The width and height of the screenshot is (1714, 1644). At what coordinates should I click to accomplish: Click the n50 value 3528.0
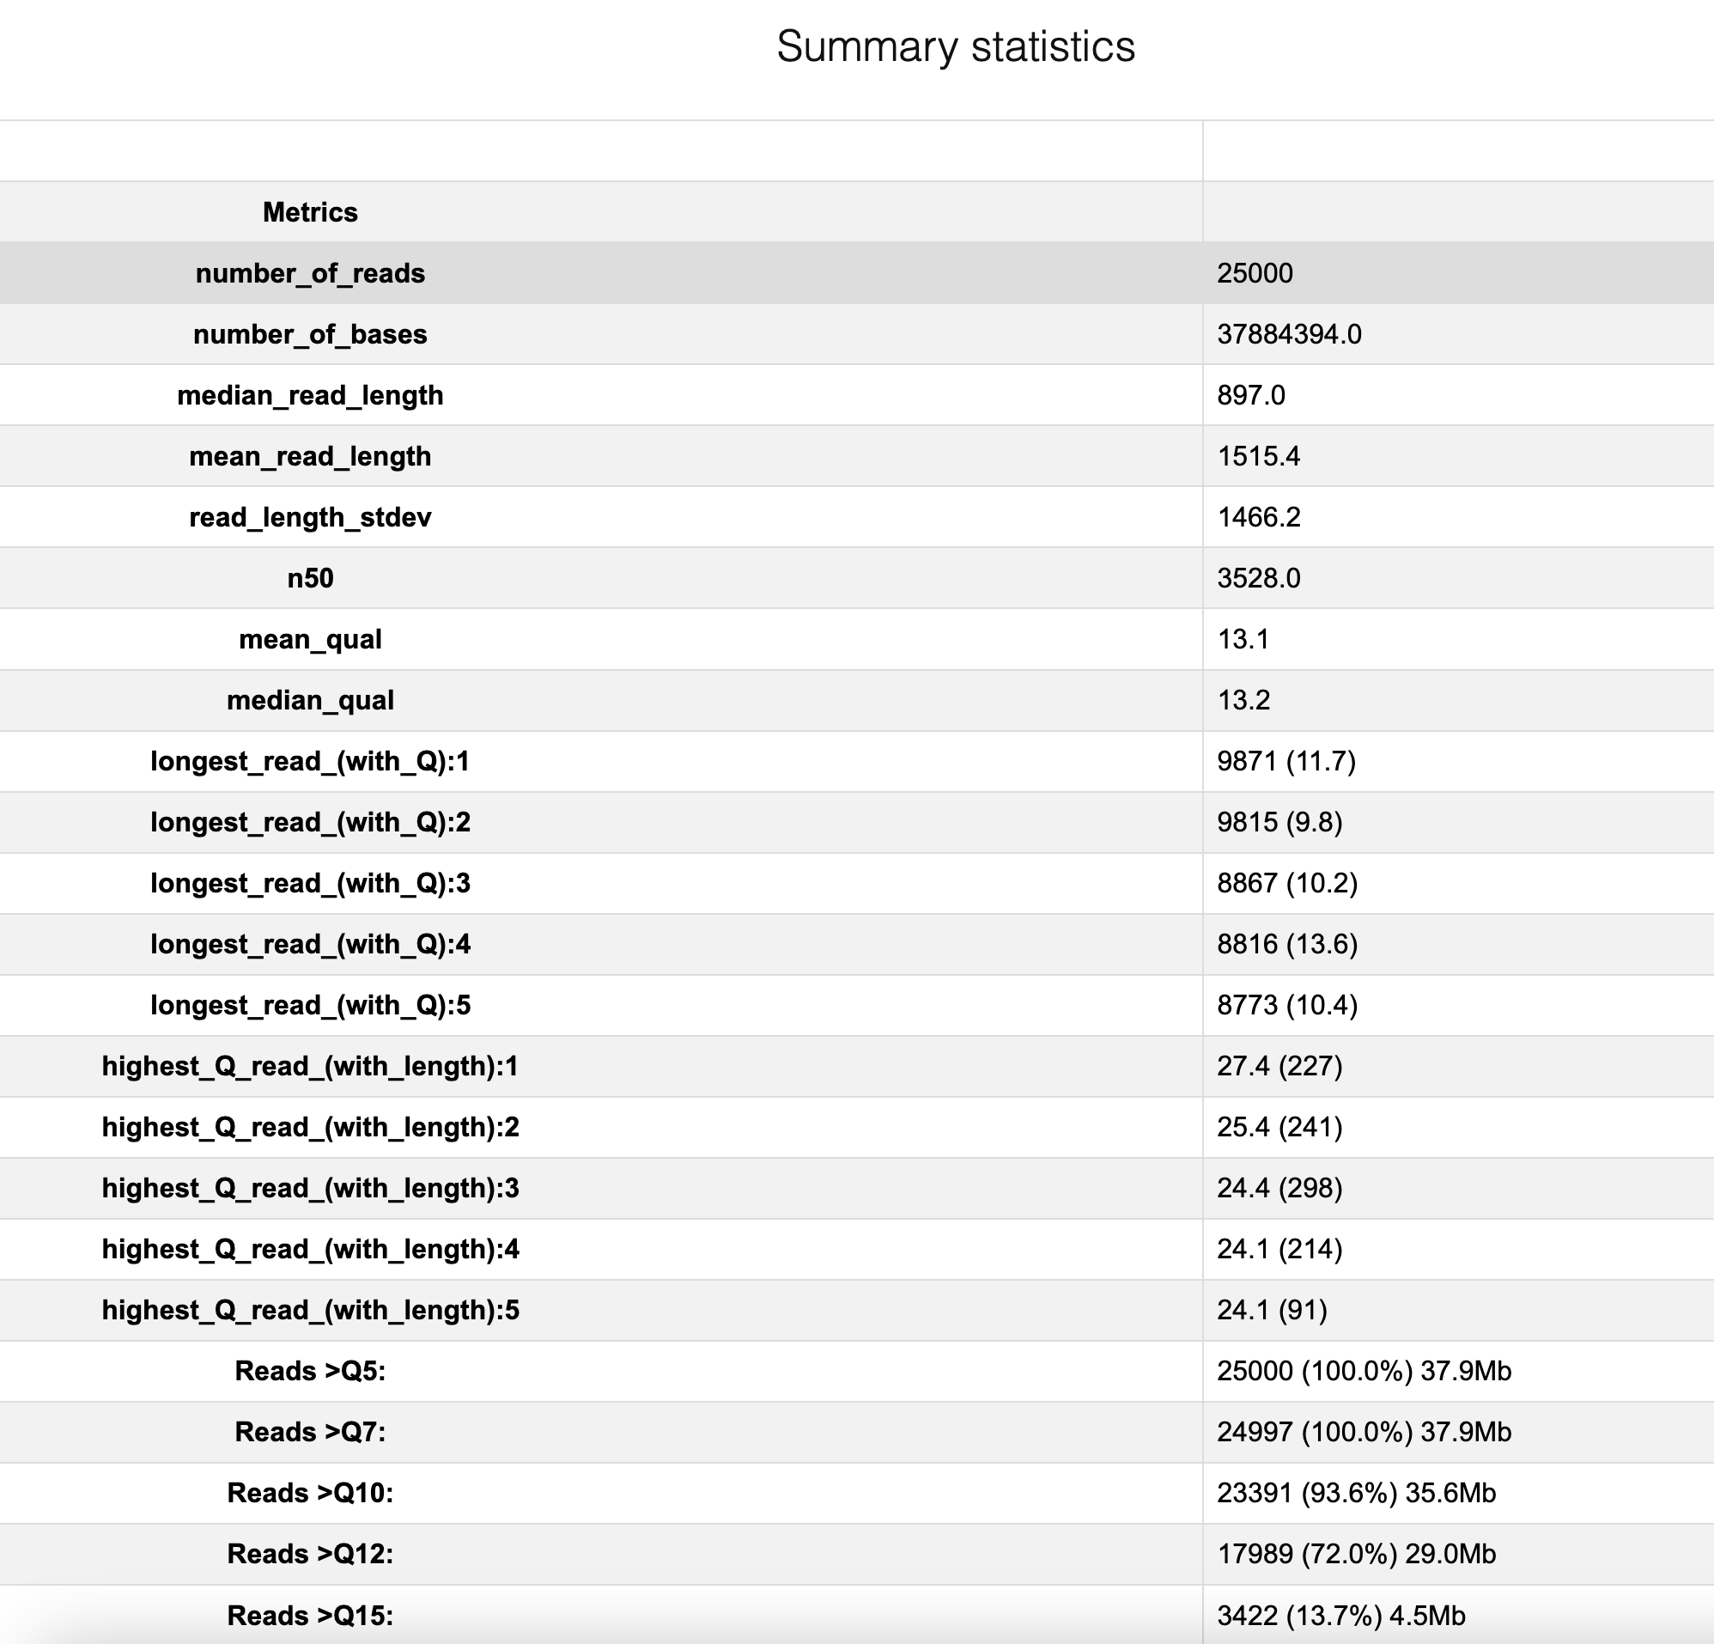(x=1257, y=578)
